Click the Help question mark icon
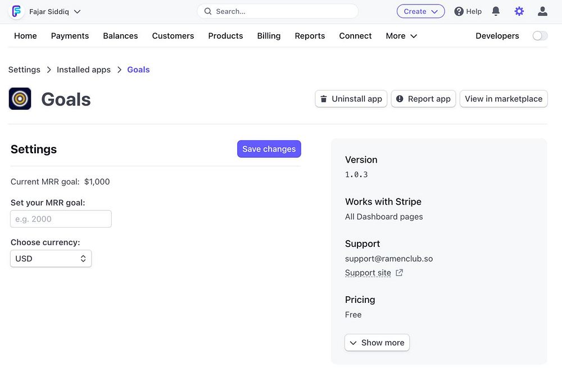The height and width of the screenshot is (387, 562). click(459, 11)
